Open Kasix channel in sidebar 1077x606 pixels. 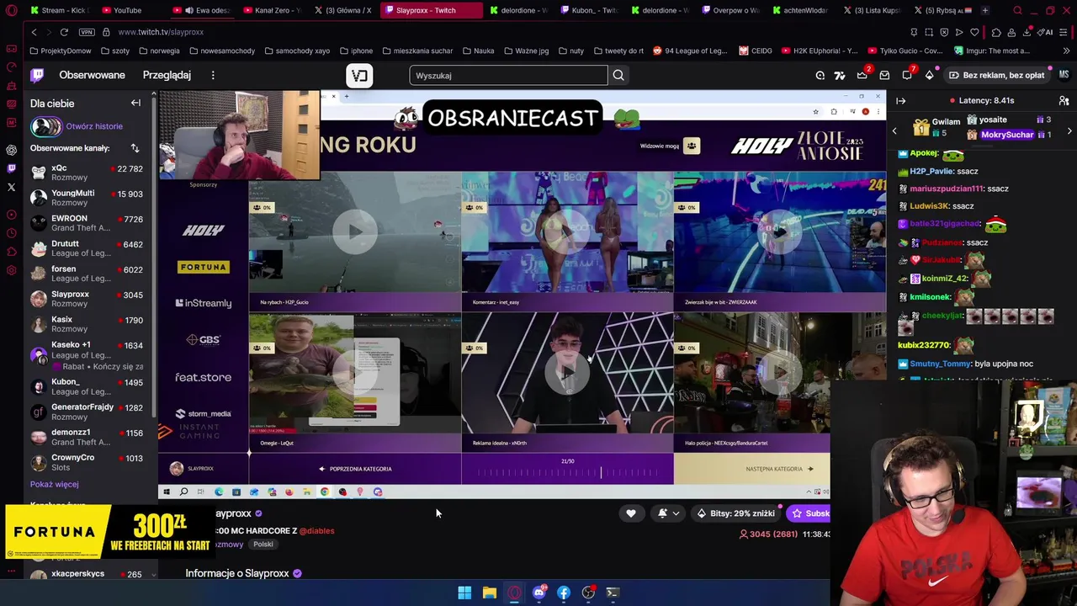88,324
